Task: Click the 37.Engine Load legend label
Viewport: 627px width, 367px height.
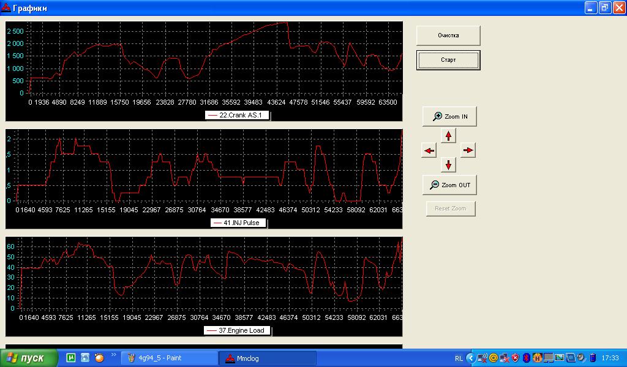Action: [x=237, y=330]
